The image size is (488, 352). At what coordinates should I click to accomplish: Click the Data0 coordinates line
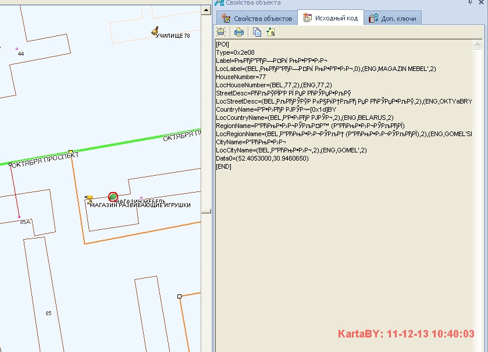click(x=262, y=158)
